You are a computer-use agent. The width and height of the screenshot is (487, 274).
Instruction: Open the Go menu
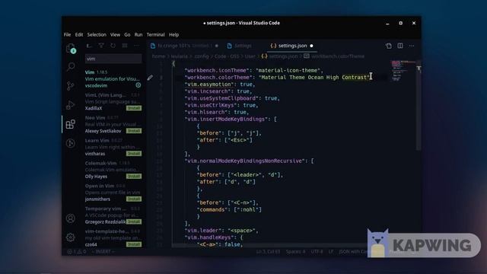(127, 34)
